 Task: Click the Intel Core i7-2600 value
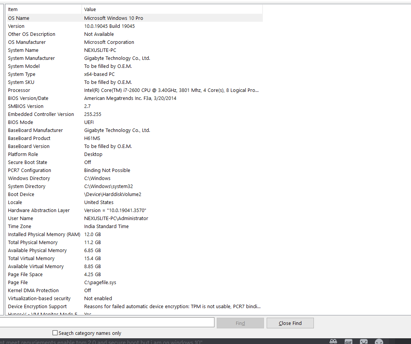pos(171,90)
